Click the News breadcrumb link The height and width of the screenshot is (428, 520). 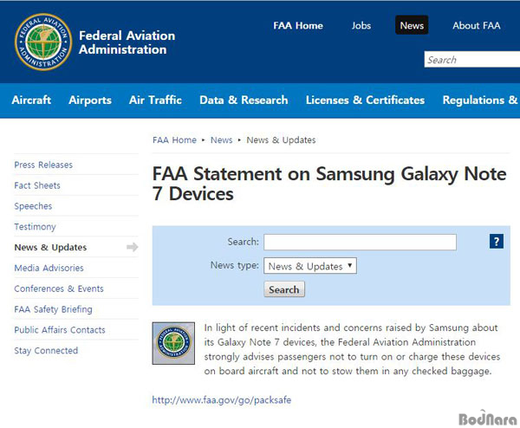(x=221, y=139)
